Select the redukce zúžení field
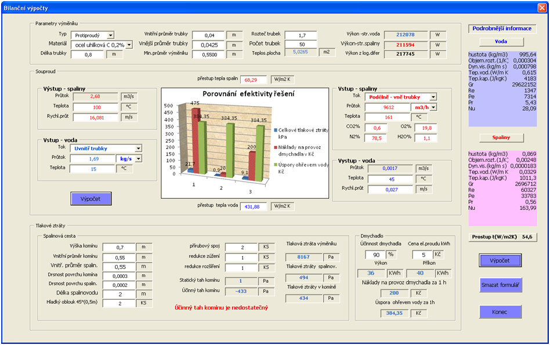 (241, 257)
